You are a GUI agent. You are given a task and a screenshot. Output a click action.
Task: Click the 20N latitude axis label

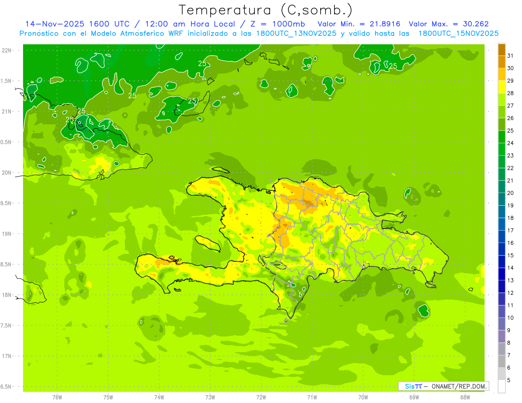click(7, 173)
